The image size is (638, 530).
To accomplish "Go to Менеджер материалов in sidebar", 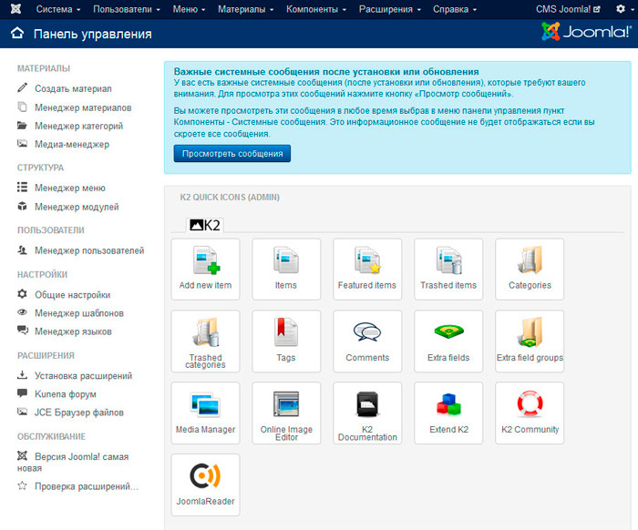I will (x=83, y=107).
